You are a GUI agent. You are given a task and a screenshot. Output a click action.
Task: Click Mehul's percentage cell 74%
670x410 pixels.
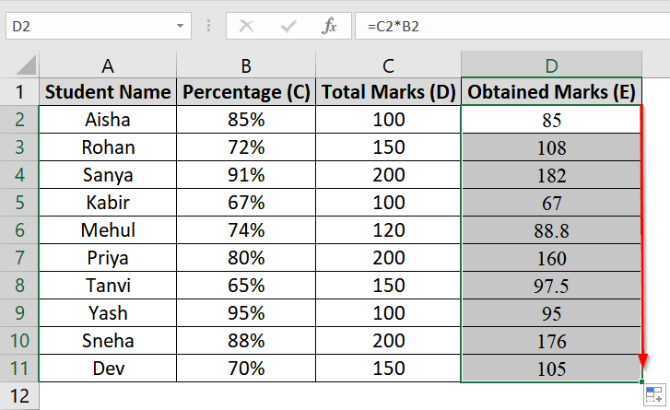(246, 229)
